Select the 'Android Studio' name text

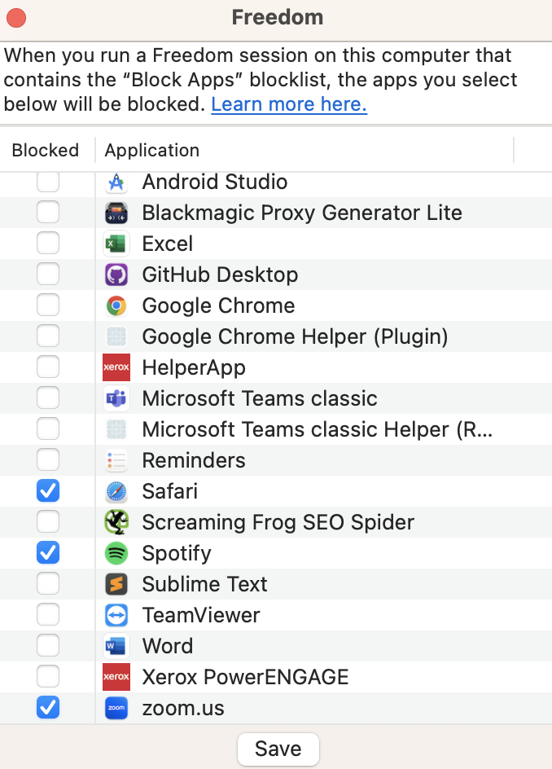point(215,182)
